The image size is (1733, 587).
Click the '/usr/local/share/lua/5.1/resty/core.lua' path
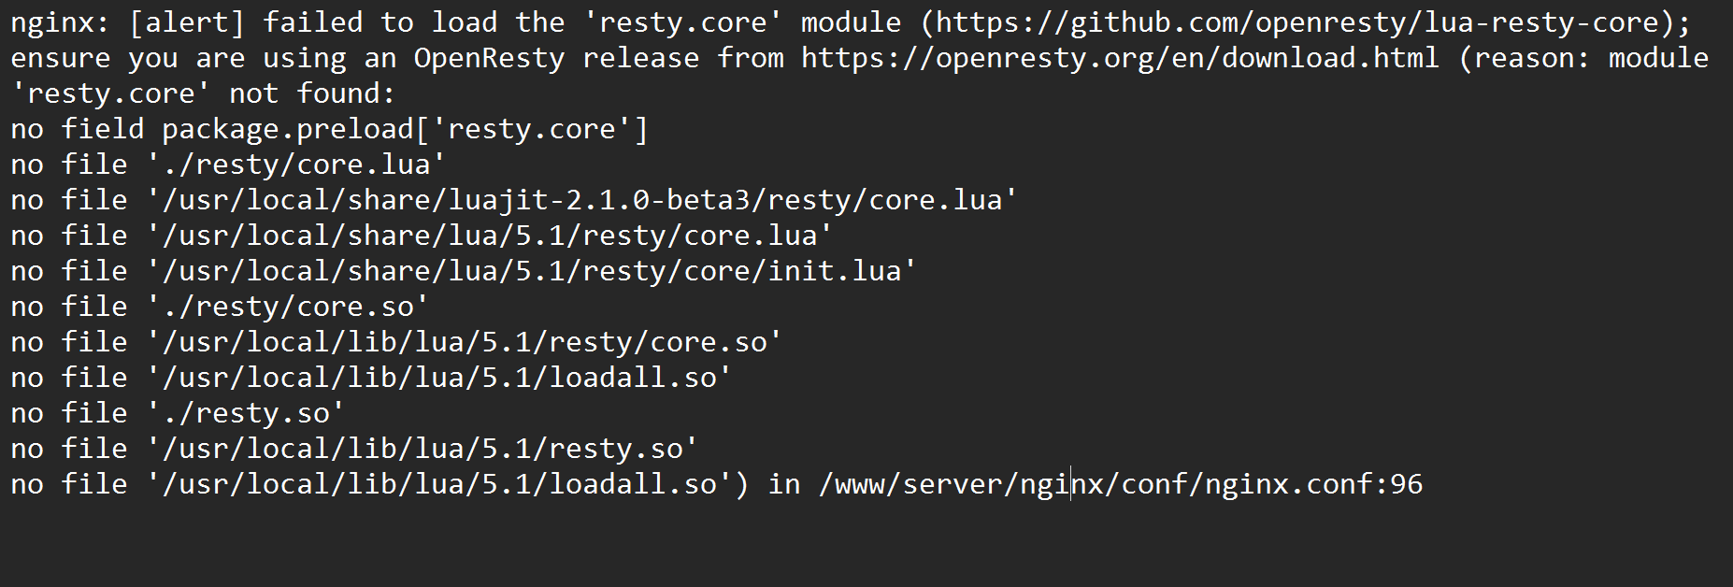point(489,236)
